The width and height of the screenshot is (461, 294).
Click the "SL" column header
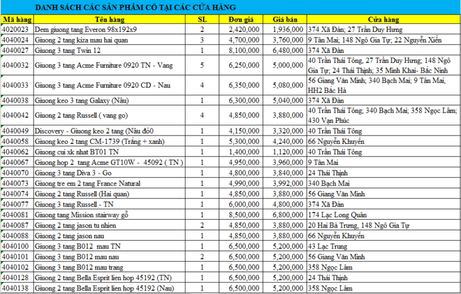click(202, 19)
